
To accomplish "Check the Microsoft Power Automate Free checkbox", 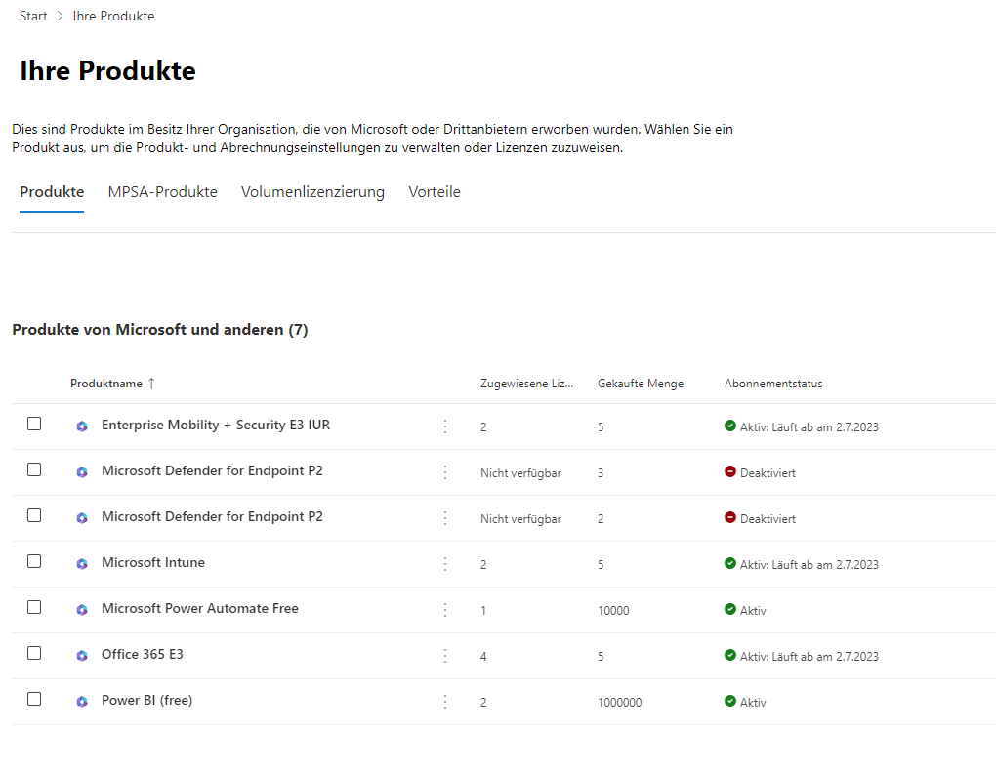I will [34, 607].
